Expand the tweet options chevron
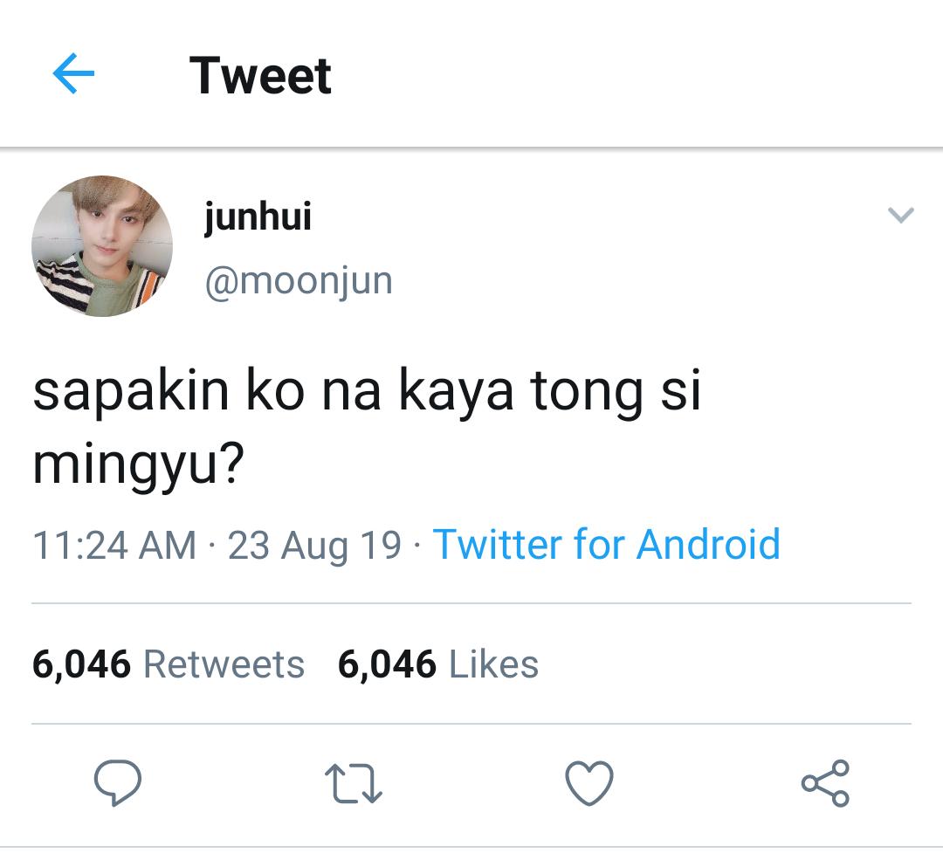Screen dimensions: 943x853 tap(901, 215)
